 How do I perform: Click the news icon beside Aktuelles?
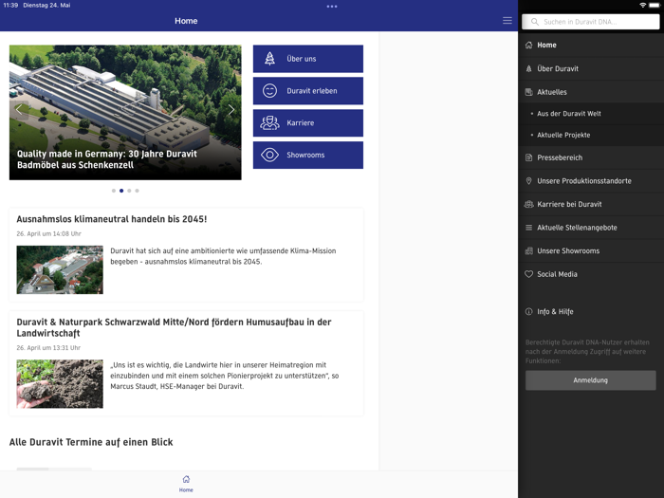tap(529, 92)
